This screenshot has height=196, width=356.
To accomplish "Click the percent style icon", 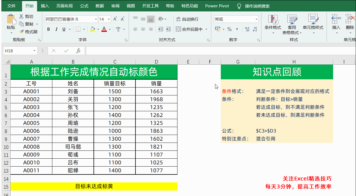I will [230, 29].
